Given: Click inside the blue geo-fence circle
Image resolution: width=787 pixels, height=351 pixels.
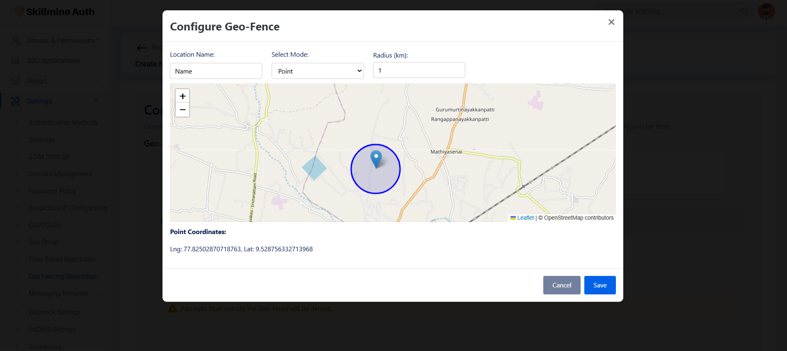Looking at the screenshot, I should tap(369, 181).
